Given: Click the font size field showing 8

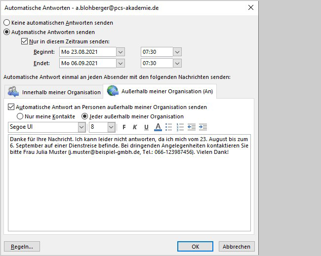Looking at the screenshot, I should pyautogui.click(x=98, y=127).
